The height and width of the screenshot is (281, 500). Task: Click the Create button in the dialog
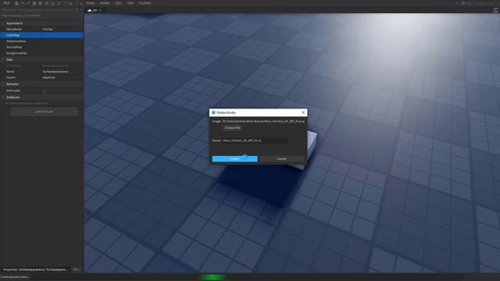click(234, 158)
